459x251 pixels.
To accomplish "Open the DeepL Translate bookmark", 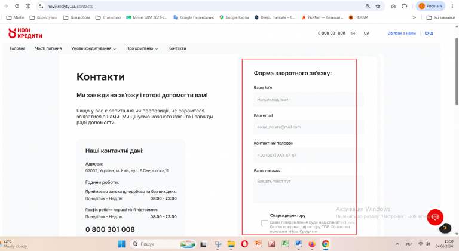I will tap(275, 17).
